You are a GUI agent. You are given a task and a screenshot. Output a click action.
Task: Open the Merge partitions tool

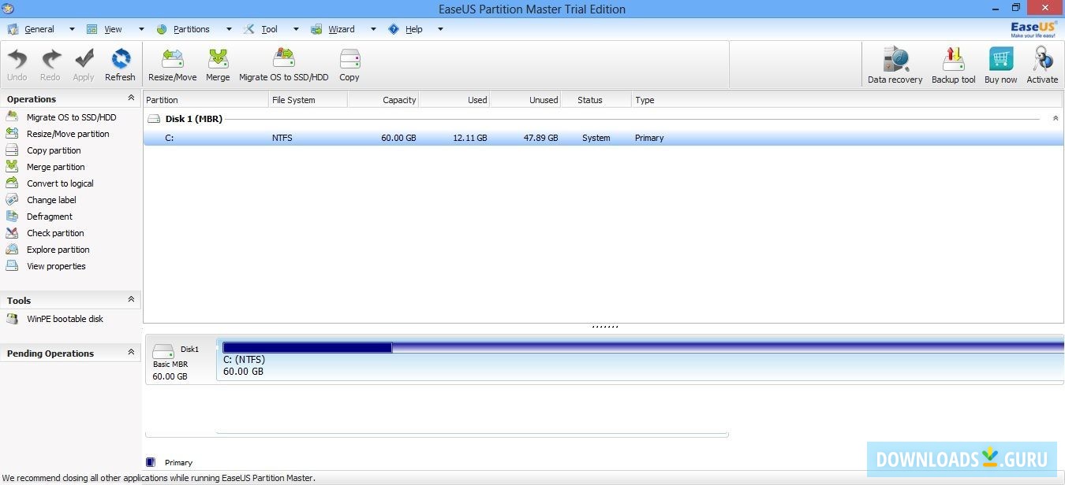pos(218,64)
